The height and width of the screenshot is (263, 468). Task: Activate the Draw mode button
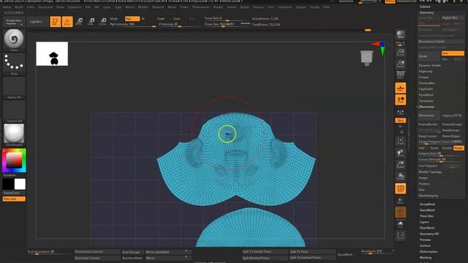pos(67,21)
